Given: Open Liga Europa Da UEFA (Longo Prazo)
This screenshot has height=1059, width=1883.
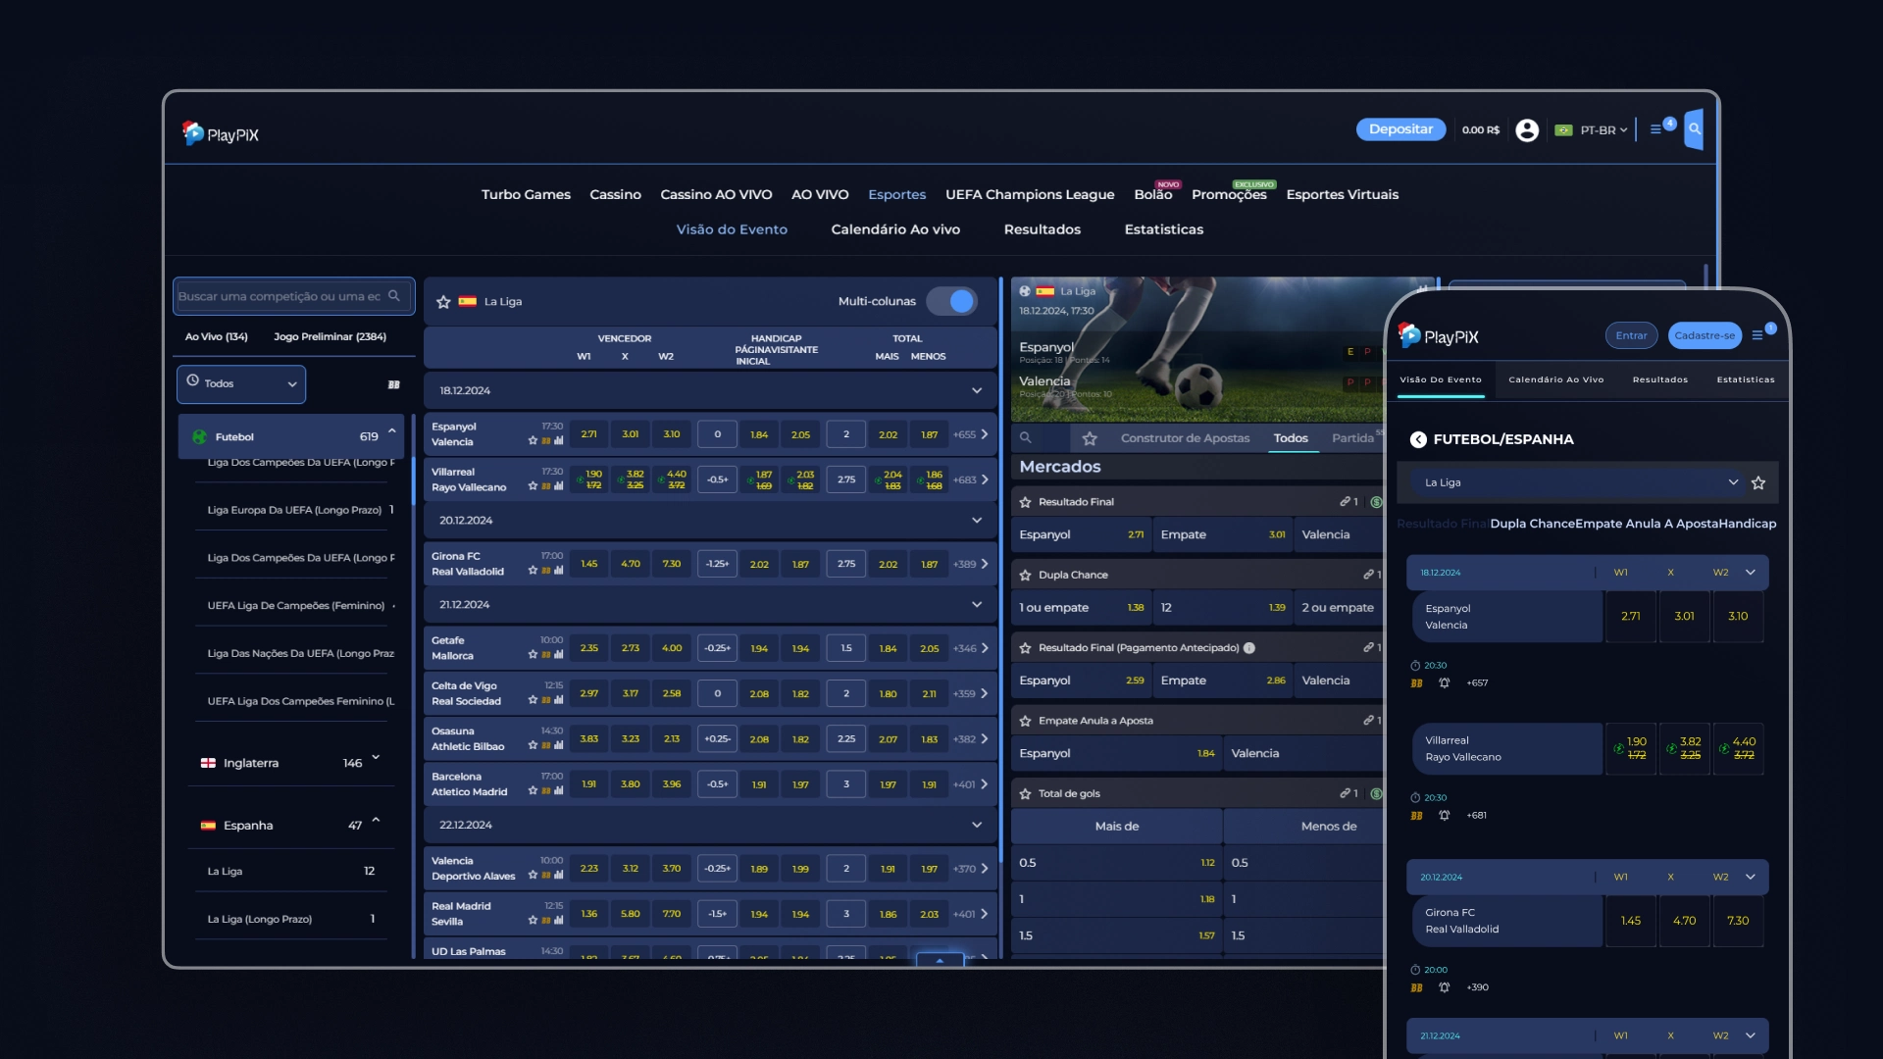Looking at the screenshot, I should point(294,511).
